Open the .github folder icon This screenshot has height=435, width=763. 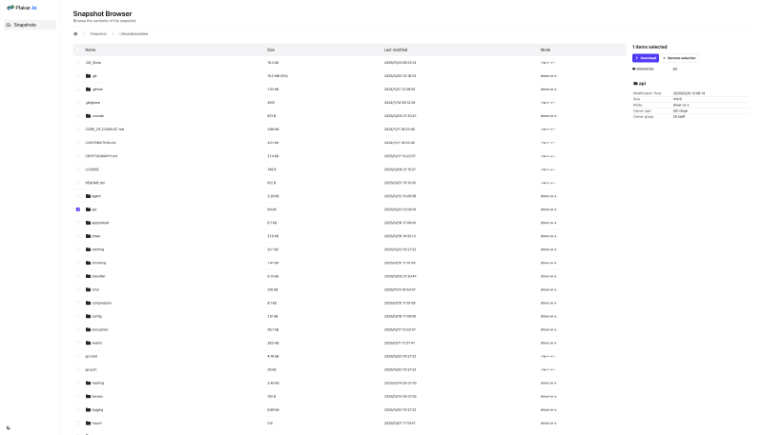pyautogui.click(x=88, y=89)
